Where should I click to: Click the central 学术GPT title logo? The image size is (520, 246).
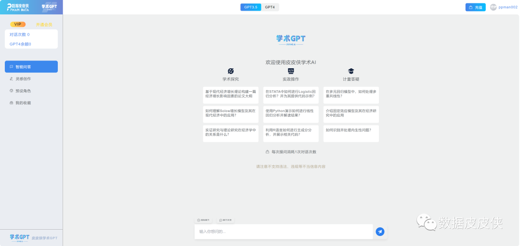pyautogui.click(x=291, y=40)
